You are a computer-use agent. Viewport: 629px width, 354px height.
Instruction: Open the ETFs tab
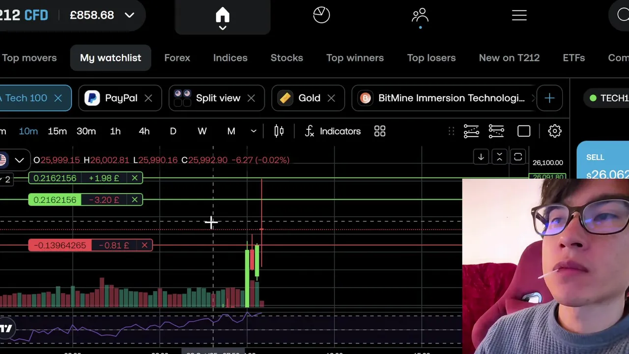click(x=573, y=58)
